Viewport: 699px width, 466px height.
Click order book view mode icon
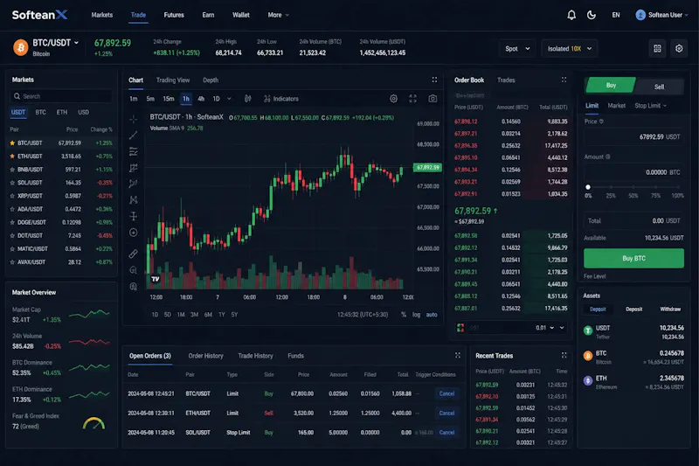click(x=460, y=328)
